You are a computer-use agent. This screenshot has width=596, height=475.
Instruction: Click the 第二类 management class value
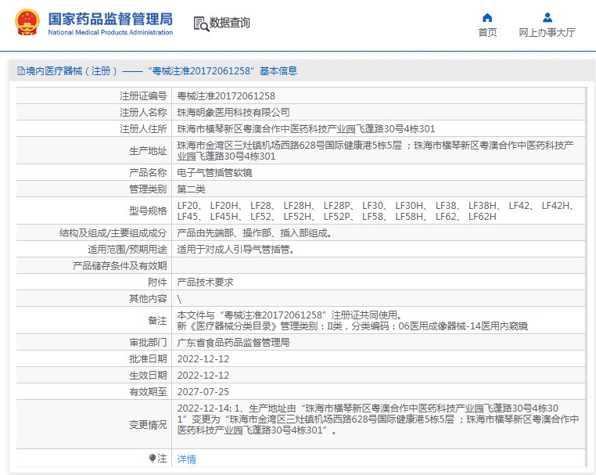191,189
